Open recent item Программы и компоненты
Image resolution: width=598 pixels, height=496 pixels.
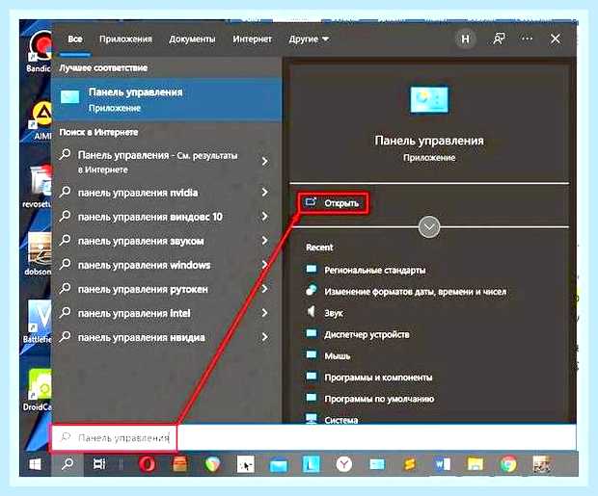point(378,378)
